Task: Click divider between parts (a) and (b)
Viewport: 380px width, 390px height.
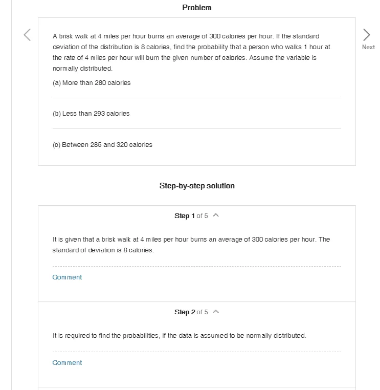Action: [197, 98]
